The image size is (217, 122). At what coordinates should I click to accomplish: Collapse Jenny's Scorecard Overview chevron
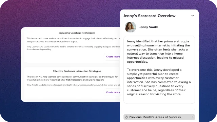(193, 16)
